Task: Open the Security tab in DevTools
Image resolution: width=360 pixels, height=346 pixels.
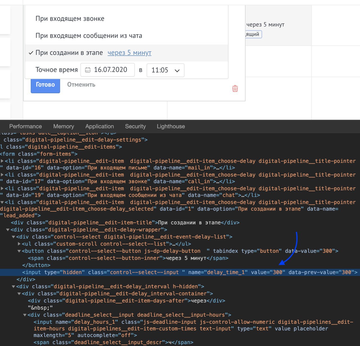Action: (x=135, y=126)
